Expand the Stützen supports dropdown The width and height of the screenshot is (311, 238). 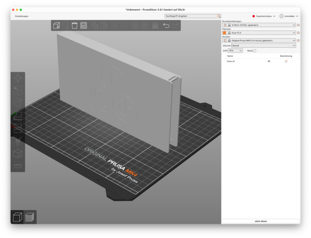coord(264,46)
